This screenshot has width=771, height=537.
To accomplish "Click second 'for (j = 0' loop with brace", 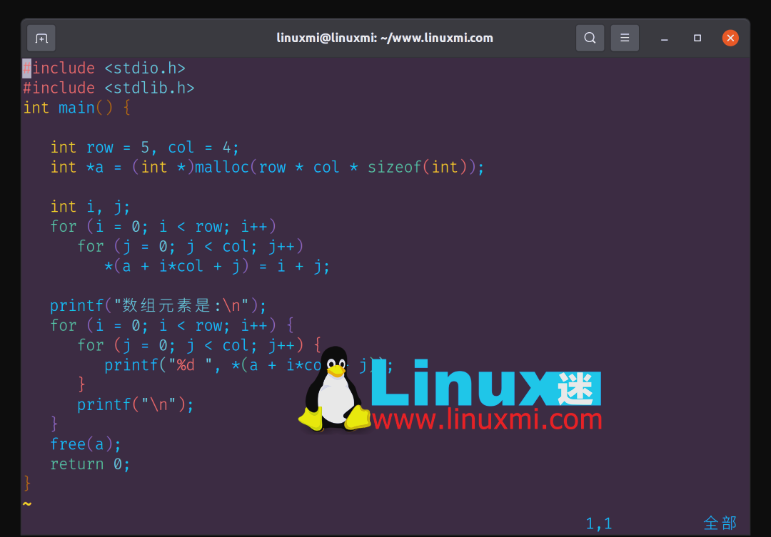I will click(199, 345).
